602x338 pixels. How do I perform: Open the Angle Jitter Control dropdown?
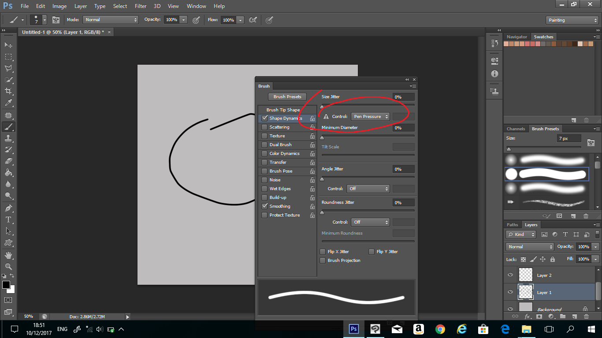coord(368,189)
